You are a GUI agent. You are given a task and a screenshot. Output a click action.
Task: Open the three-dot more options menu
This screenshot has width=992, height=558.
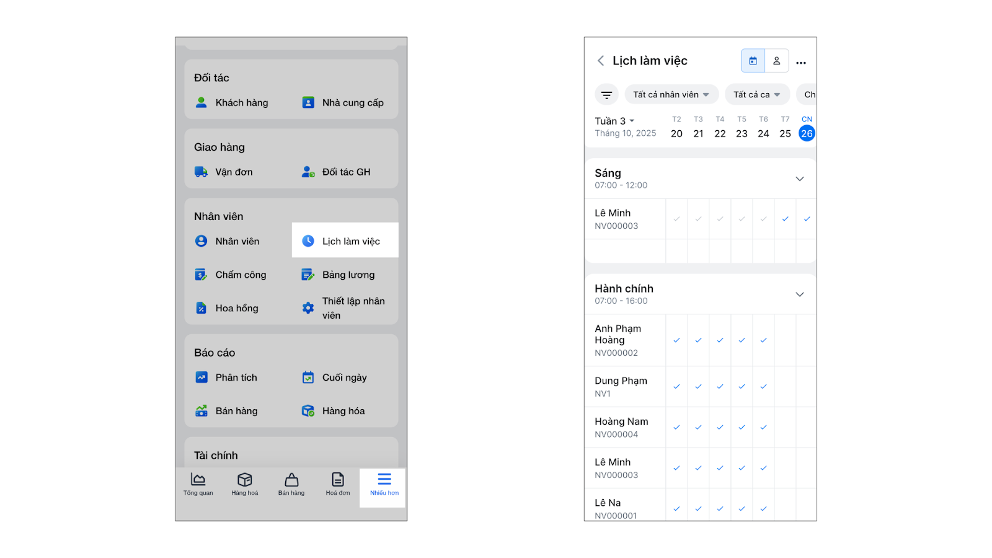tap(801, 62)
